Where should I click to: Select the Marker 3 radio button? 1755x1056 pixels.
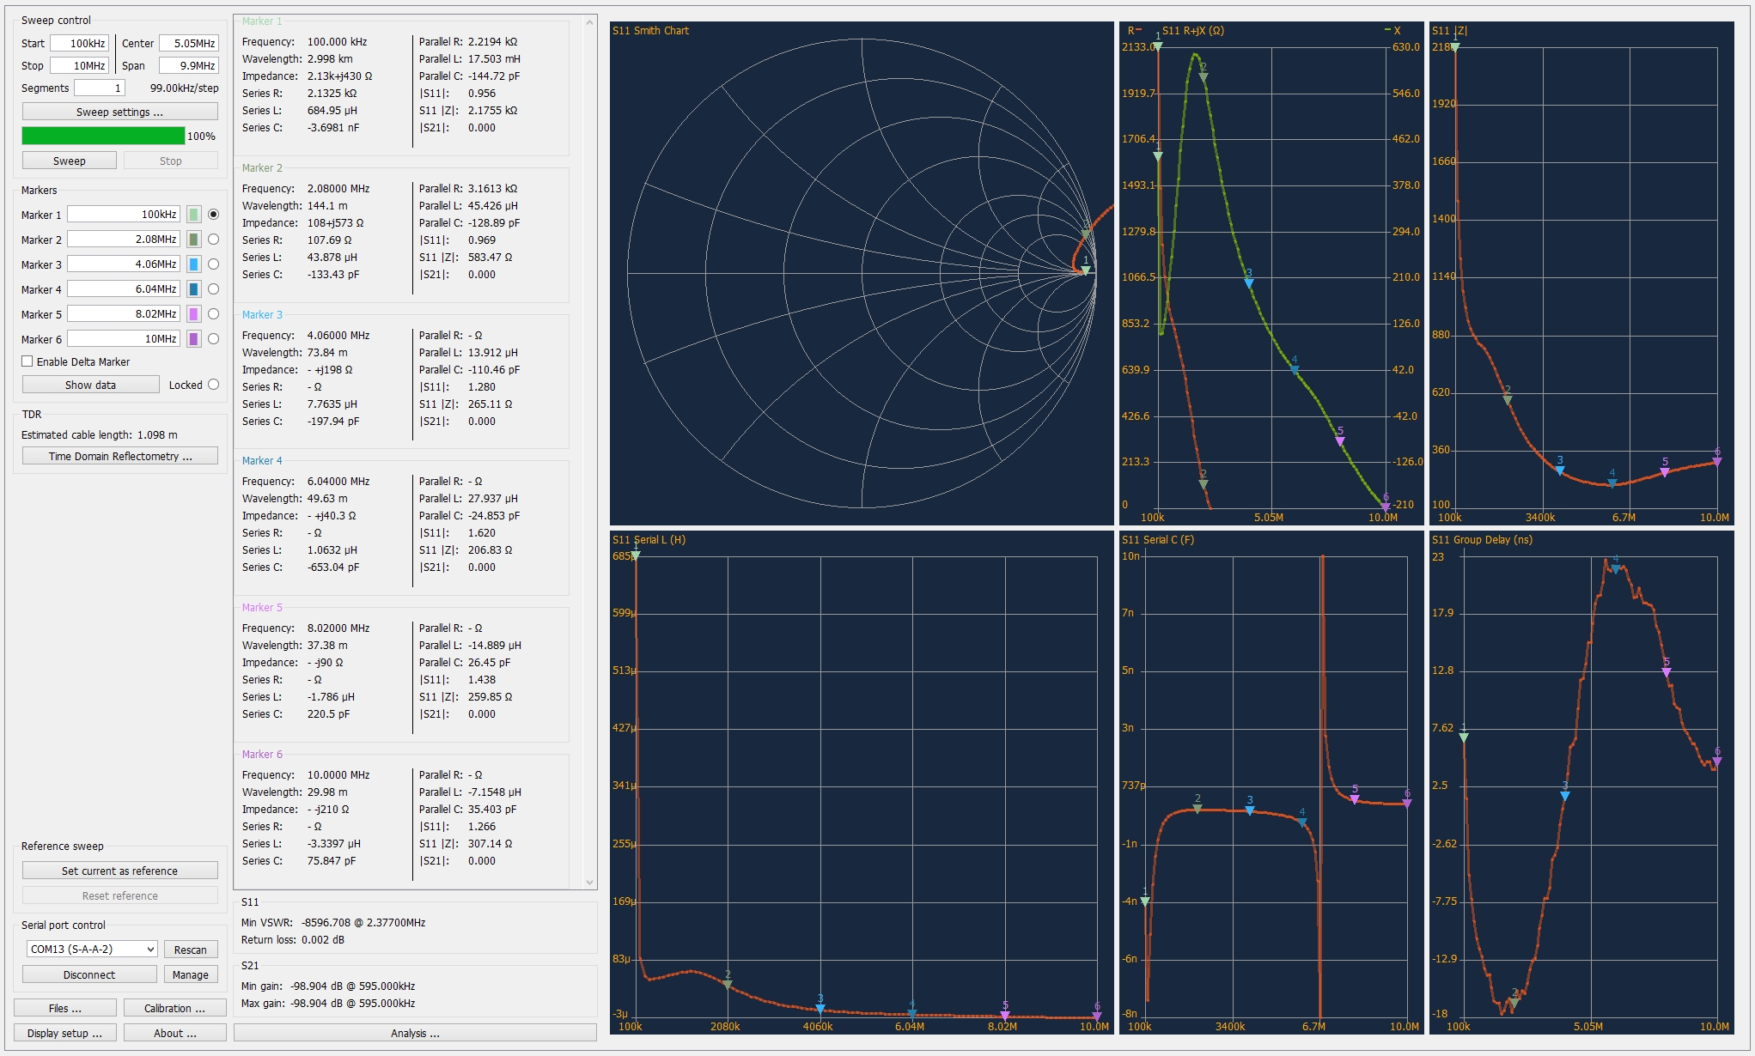(213, 264)
